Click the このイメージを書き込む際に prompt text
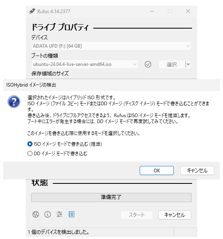Image resolution: width=223 pixels, height=239 pixels. click(84, 133)
